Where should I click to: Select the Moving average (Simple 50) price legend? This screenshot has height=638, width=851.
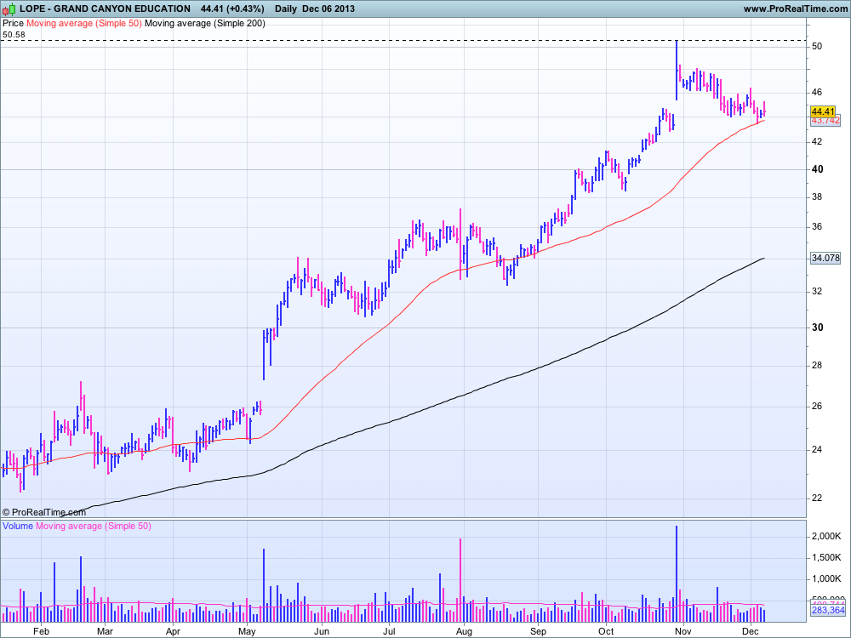click(x=84, y=23)
